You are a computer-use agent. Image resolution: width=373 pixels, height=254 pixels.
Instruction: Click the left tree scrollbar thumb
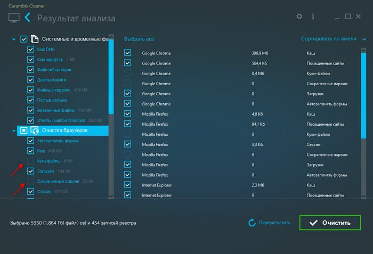click(111, 77)
